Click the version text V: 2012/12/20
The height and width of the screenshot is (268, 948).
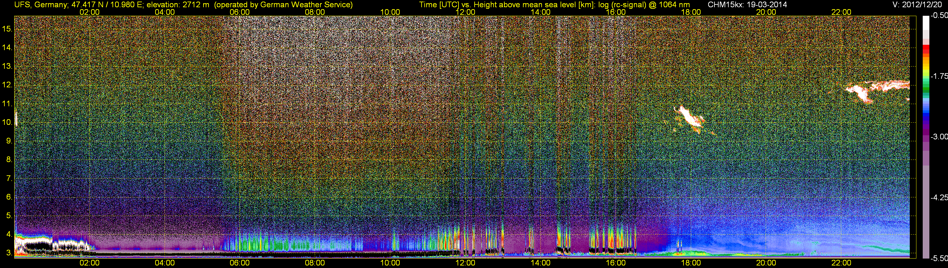[x=918, y=4]
